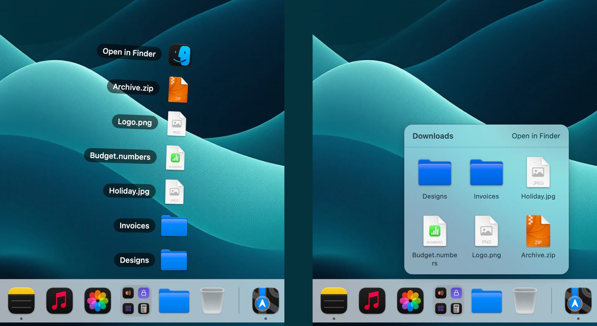Viewport: 597px width, 326px height.
Task: Click the Logo.png name in grid popup
Action: [487, 255]
